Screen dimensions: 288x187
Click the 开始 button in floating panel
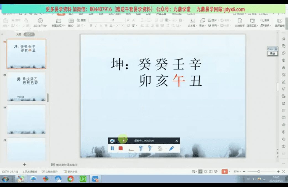[272, 53]
